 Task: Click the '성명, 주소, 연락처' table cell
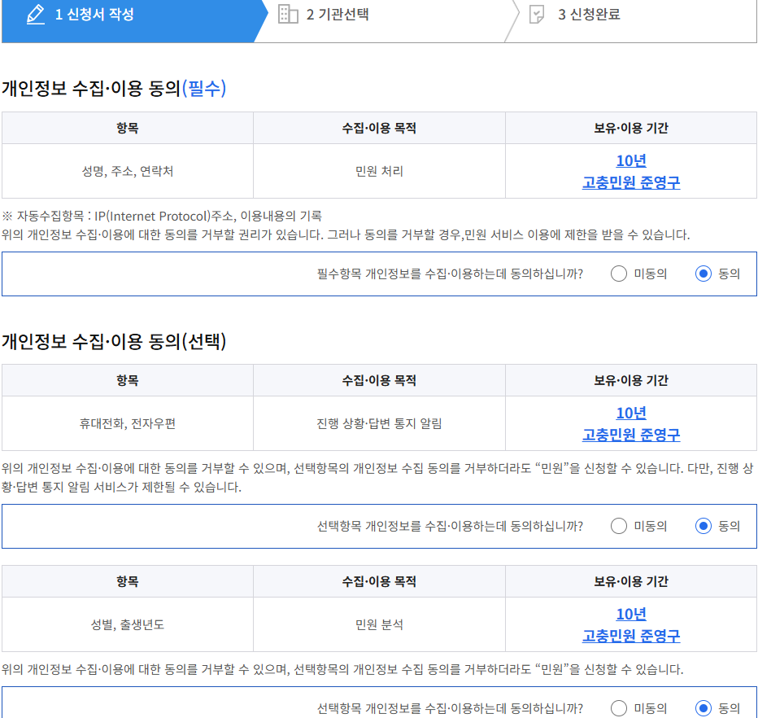128,171
